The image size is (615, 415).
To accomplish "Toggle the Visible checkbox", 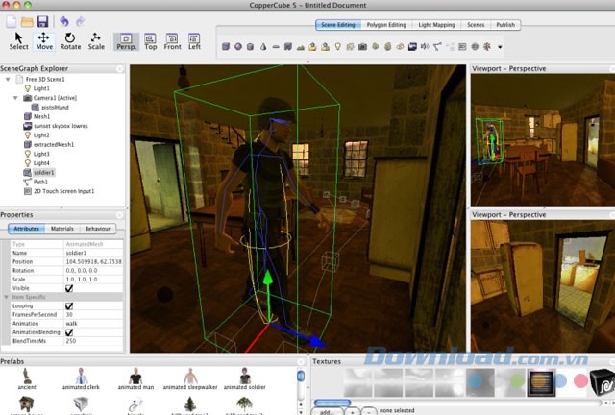I will pyautogui.click(x=68, y=288).
